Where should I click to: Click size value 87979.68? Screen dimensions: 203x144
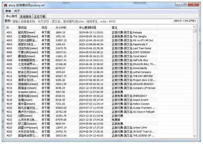pyautogui.click(x=61, y=120)
